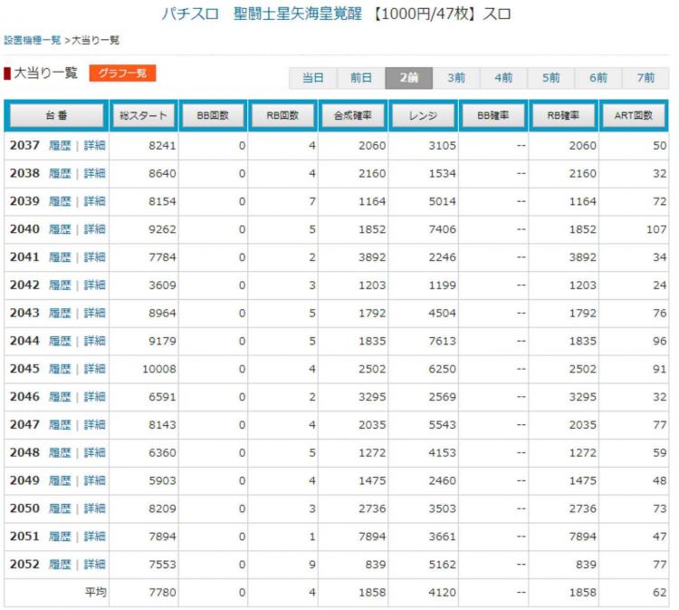Open 履歴 for machine 2041
Screen dimensions: 679x610
(60, 257)
